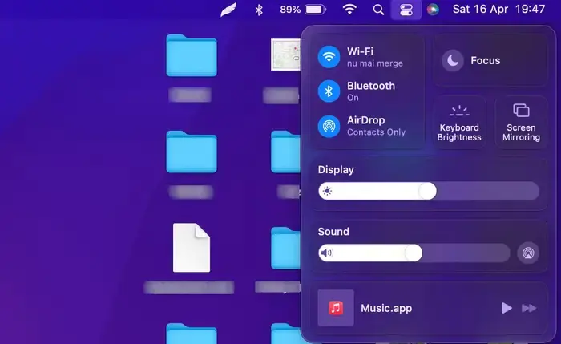
Task: Click the Music.app album icon
Action: [336, 308]
